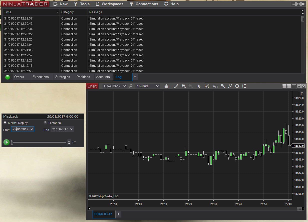This screenshot has width=308, height=222.
Task: Click chart scrollbar left arrow
Action: point(89,209)
